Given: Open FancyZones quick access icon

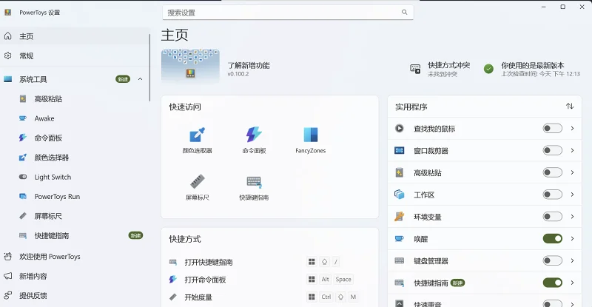Looking at the screenshot, I should [310, 135].
